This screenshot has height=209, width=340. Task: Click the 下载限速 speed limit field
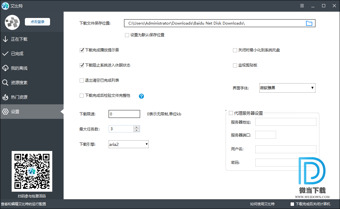pyautogui.click(x=124, y=114)
